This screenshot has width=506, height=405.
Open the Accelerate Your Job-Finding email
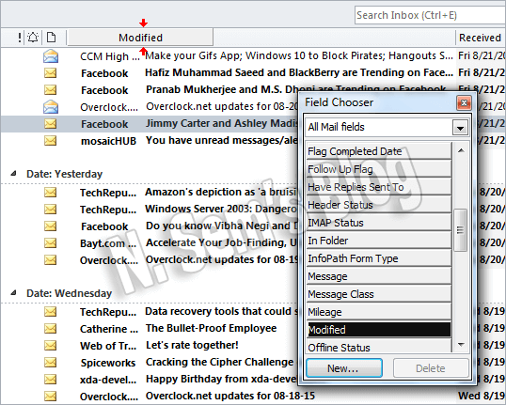pyautogui.click(x=221, y=242)
